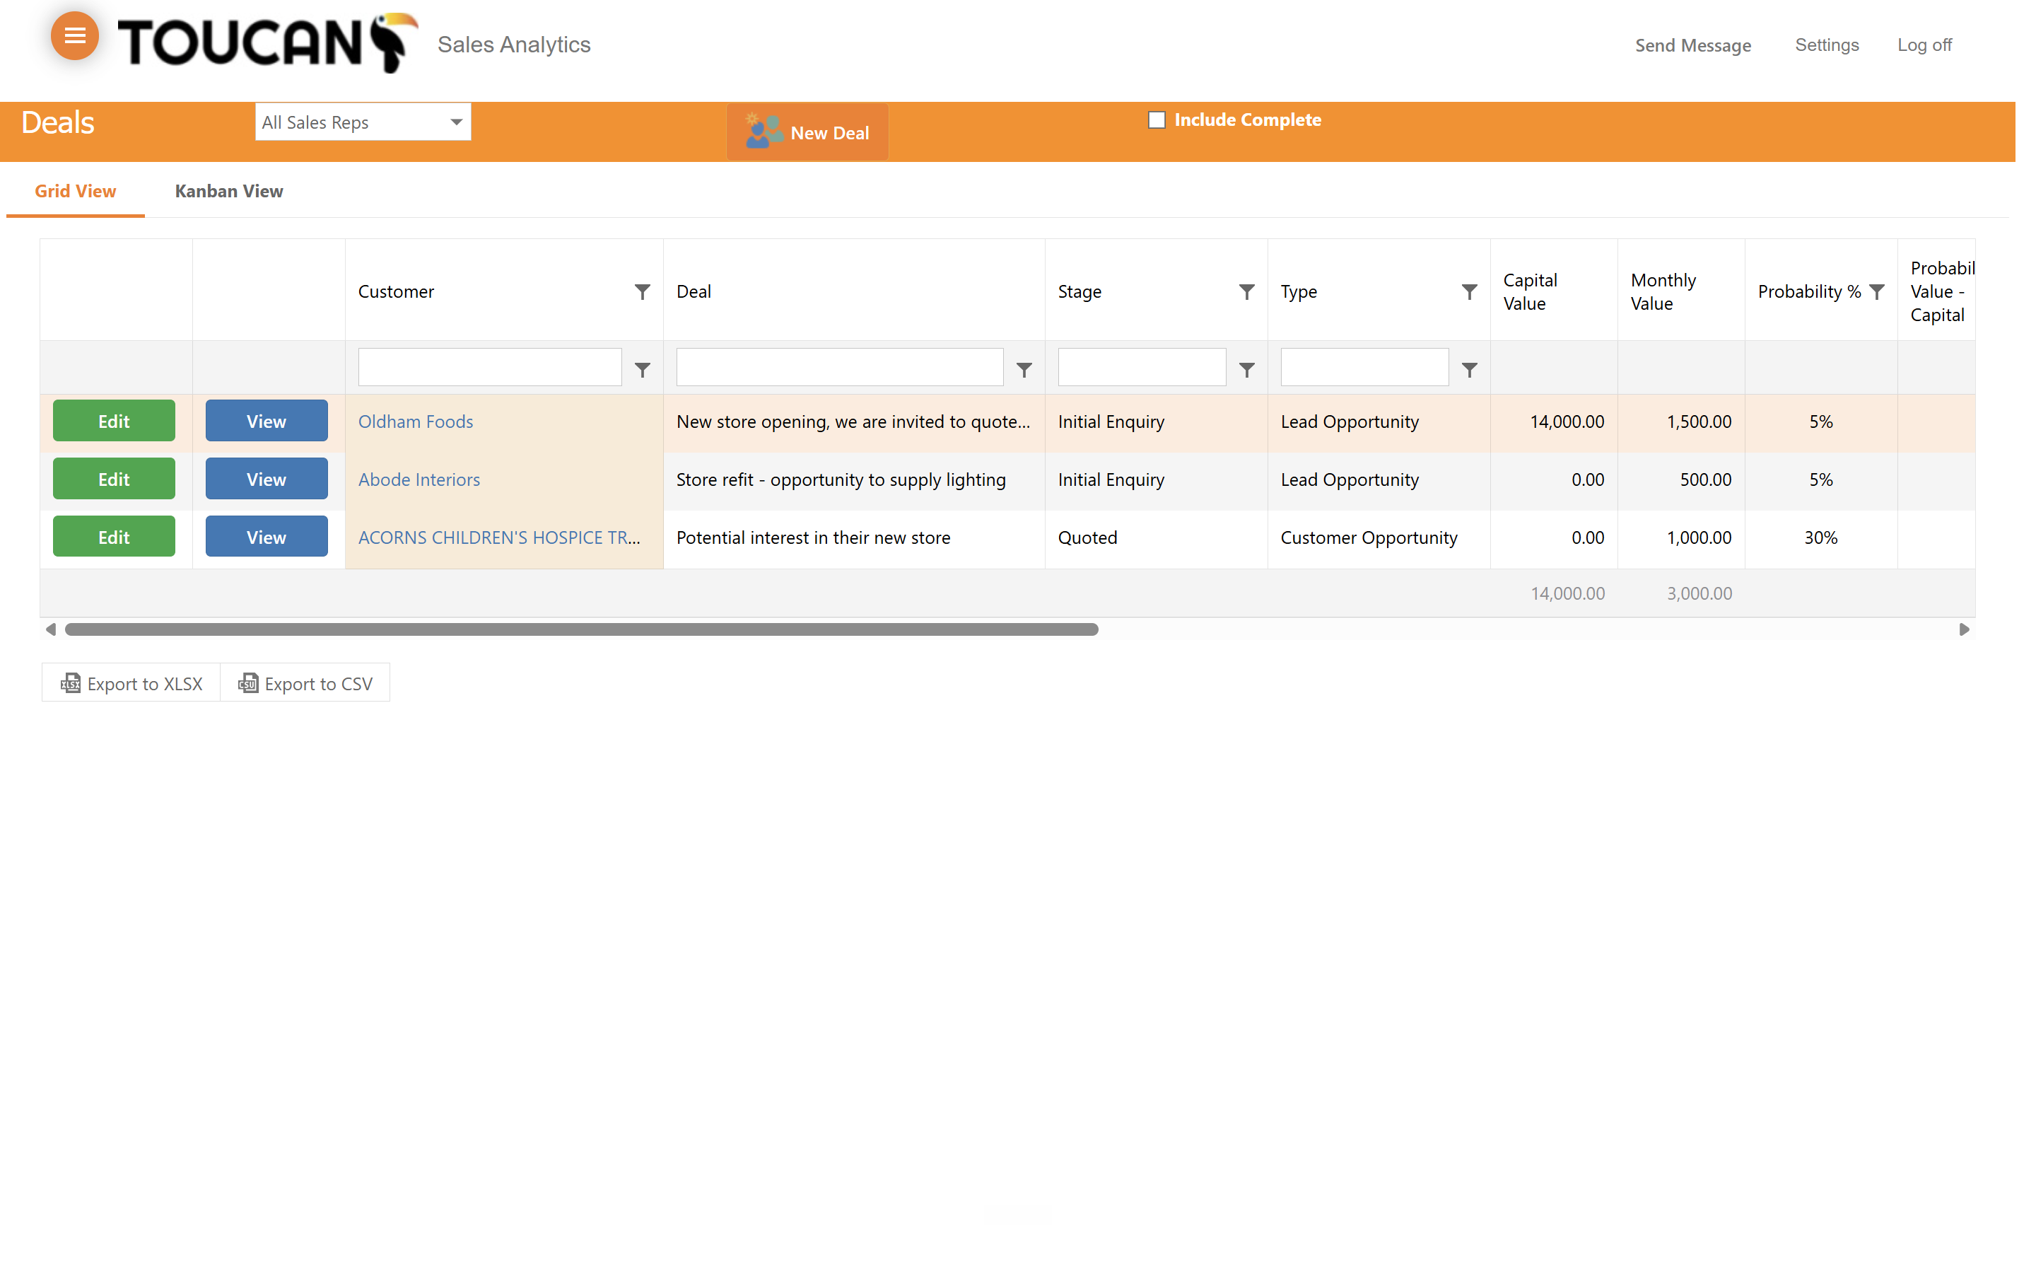Click the Toucan logo

(x=267, y=43)
